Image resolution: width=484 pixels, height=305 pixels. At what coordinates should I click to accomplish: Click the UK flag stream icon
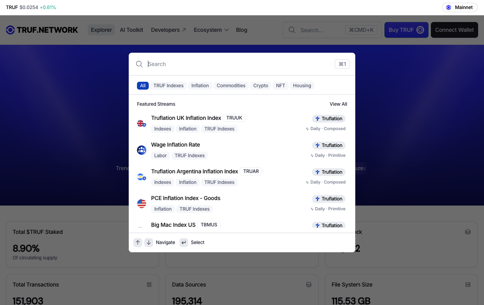pyautogui.click(x=141, y=123)
